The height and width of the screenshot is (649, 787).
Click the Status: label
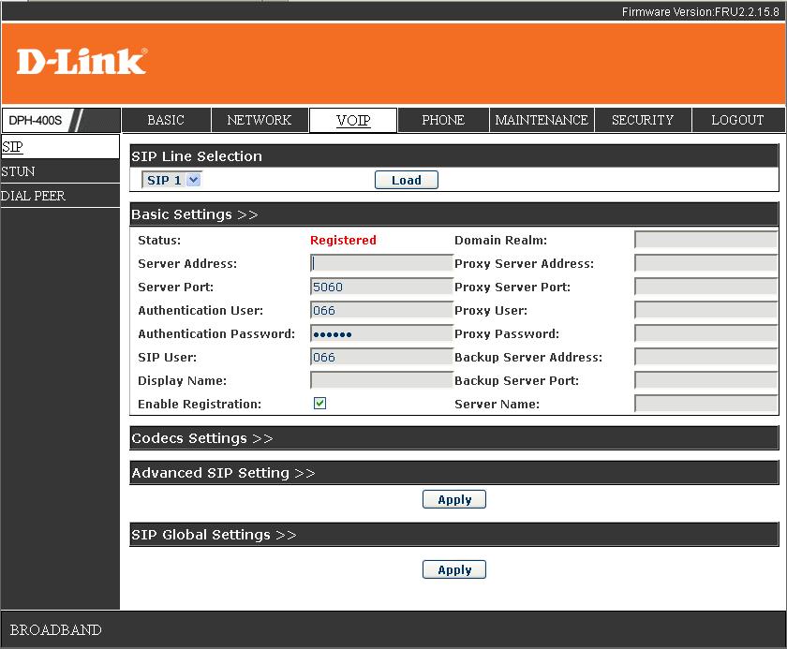(159, 241)
